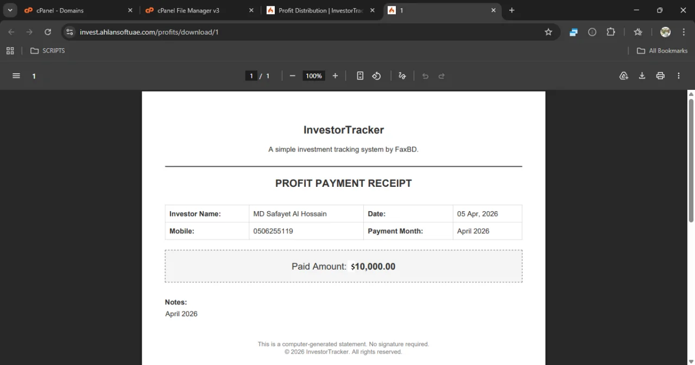Viewport: 695px width, 365px height.
Task: Click the tagline mentioning FaxBD
Action: point(344,149)
